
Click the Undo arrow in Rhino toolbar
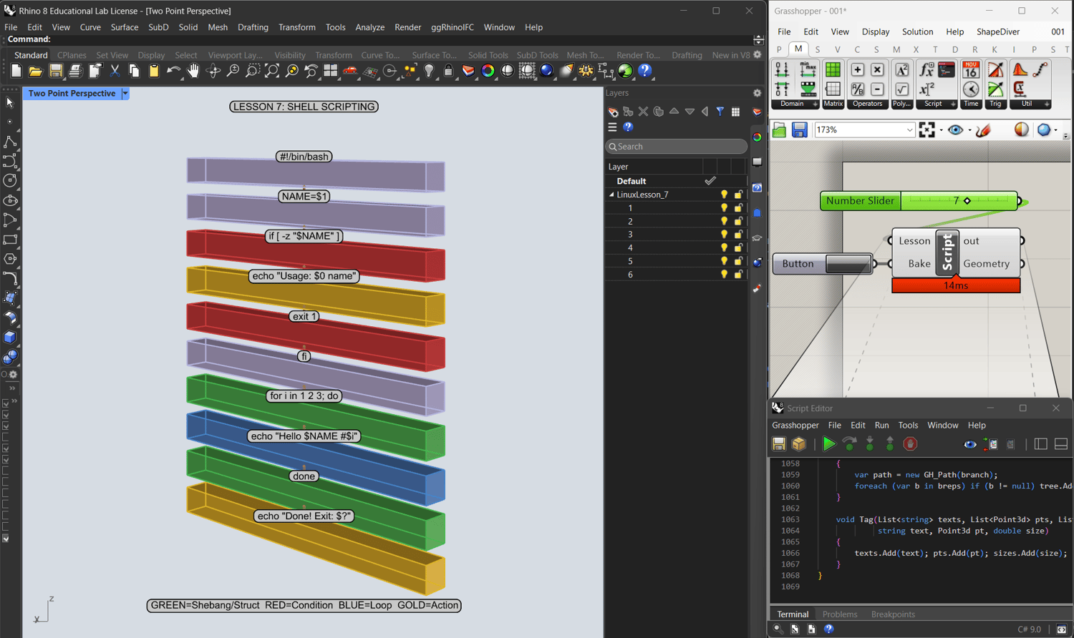[x=173, y=71]
